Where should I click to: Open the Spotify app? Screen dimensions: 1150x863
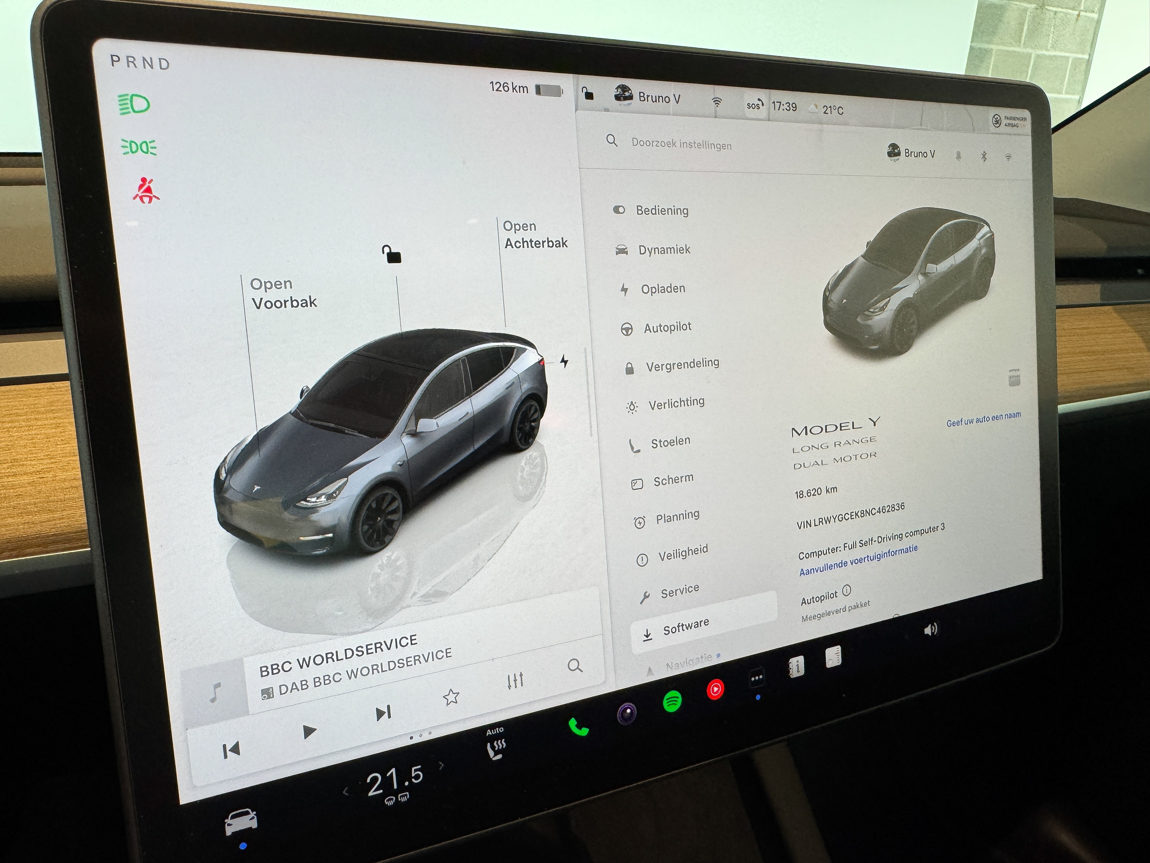[672, 701]
